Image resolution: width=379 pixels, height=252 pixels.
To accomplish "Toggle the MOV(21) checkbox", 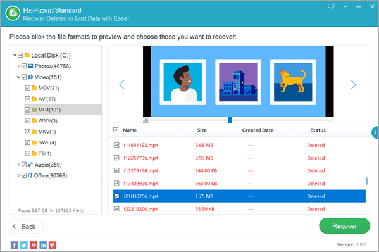I will 28,88.
